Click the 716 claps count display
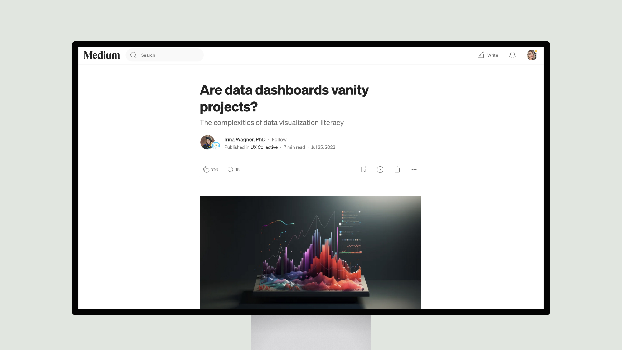This screenshot has width=622, height=350. [x=215, y=169]
